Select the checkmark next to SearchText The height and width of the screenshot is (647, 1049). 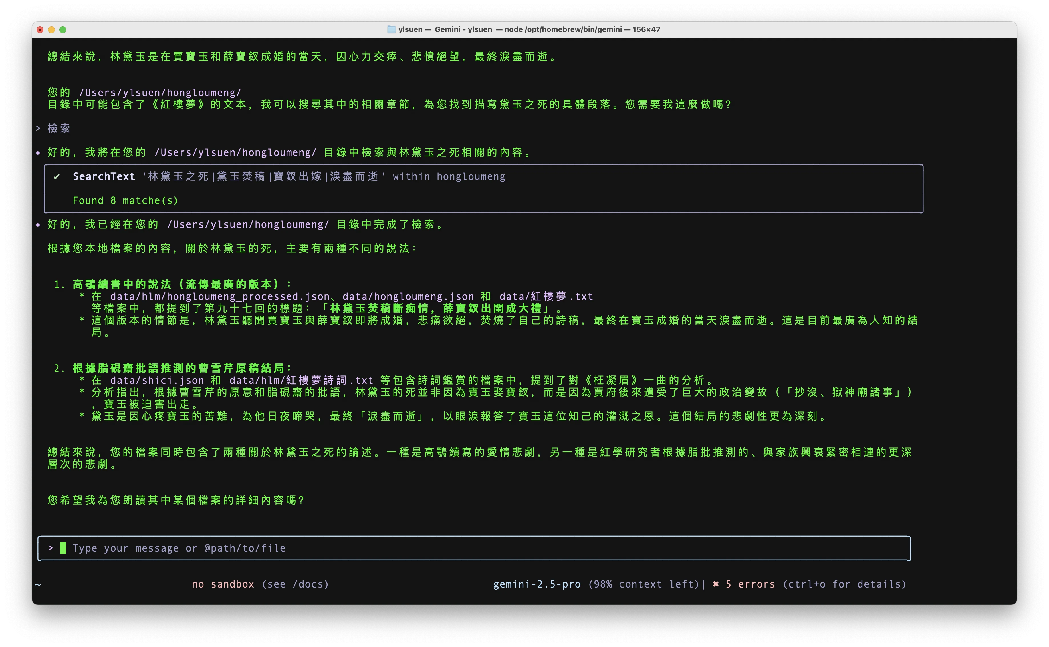tap(57, 176)
